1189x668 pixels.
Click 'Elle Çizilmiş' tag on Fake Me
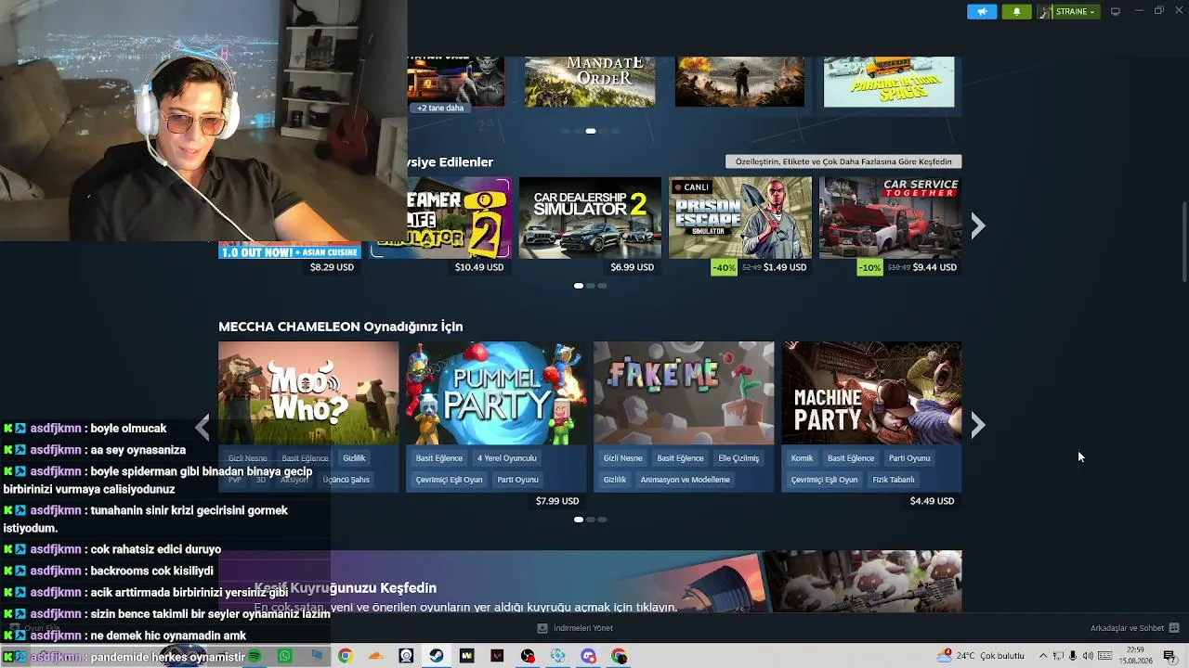point(738,458)
